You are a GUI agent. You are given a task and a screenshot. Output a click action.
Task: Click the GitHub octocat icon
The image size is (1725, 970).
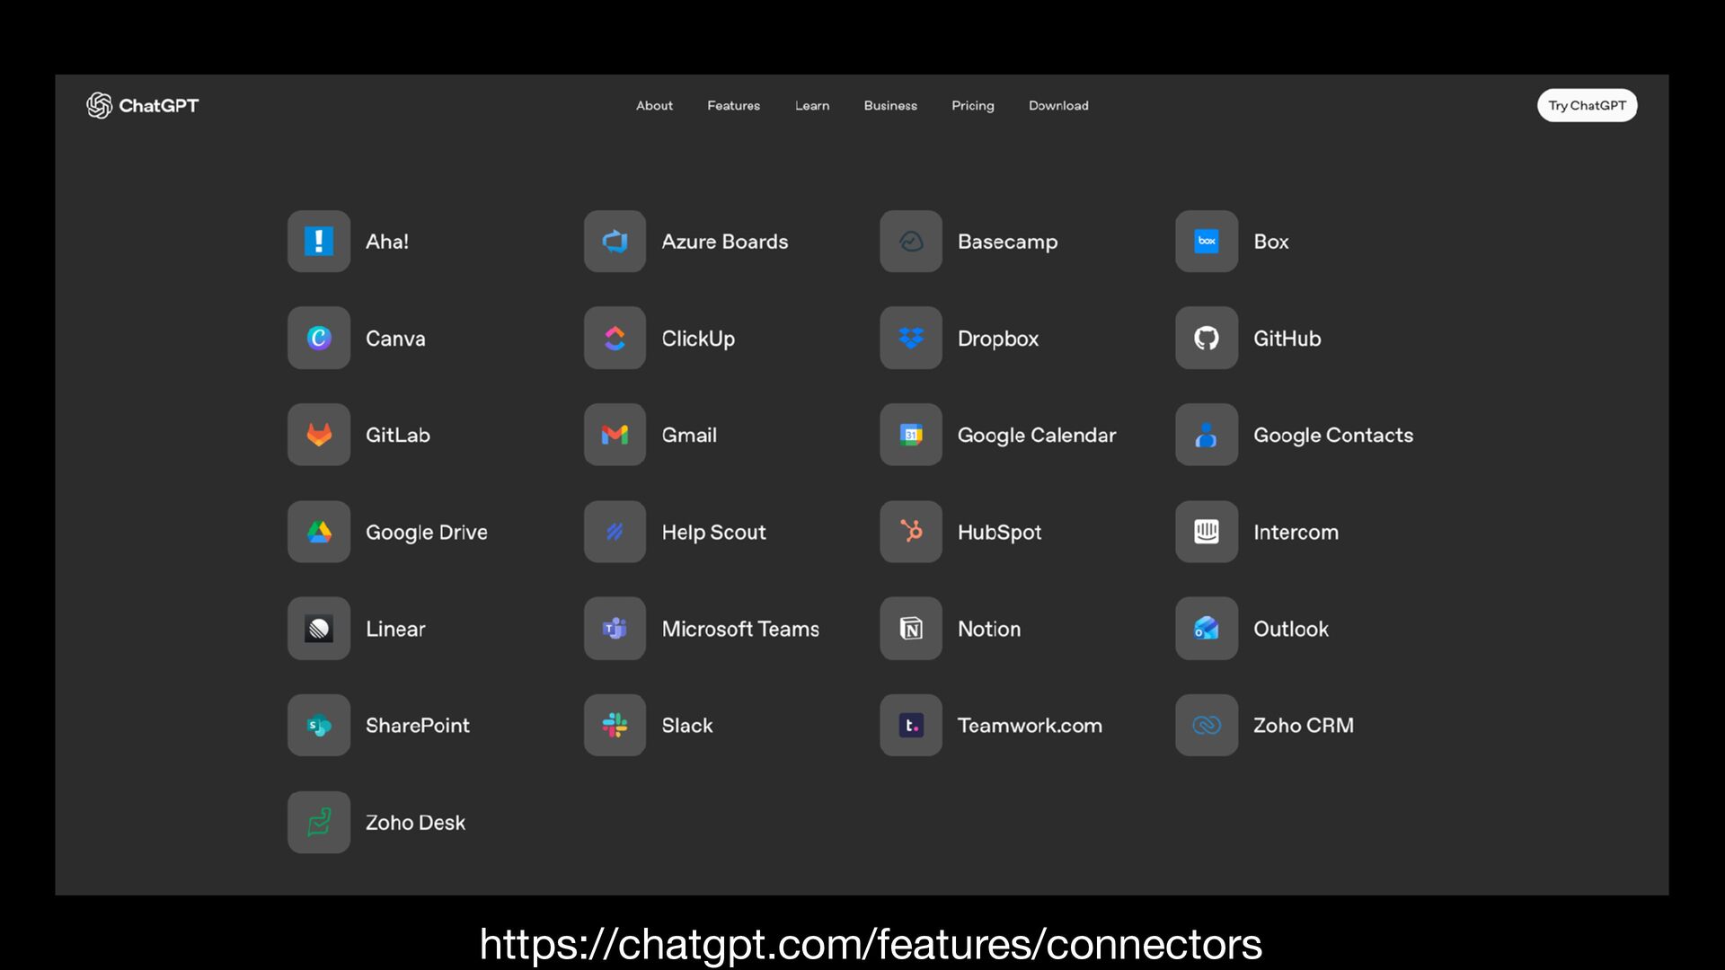tap(1206, 339)
